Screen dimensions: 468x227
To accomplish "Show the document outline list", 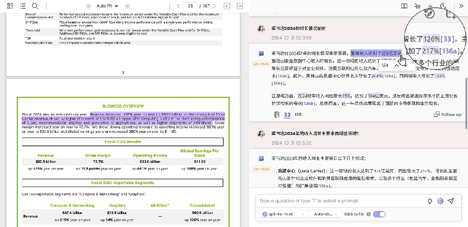I will (23, 6).
